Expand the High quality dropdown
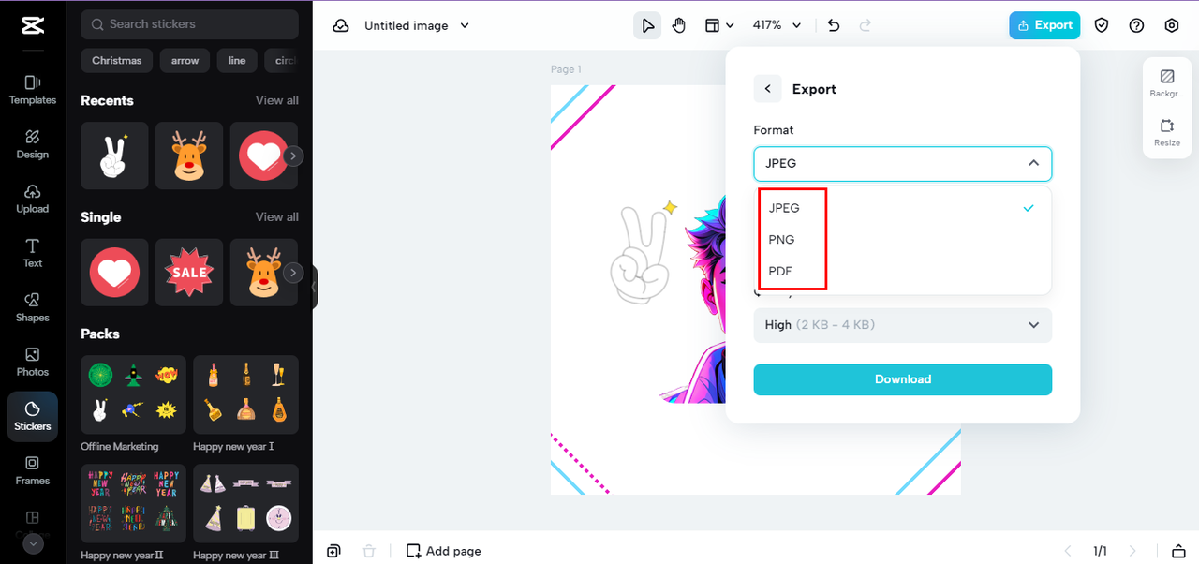The image size is (1199, 564). click(903, 325)
